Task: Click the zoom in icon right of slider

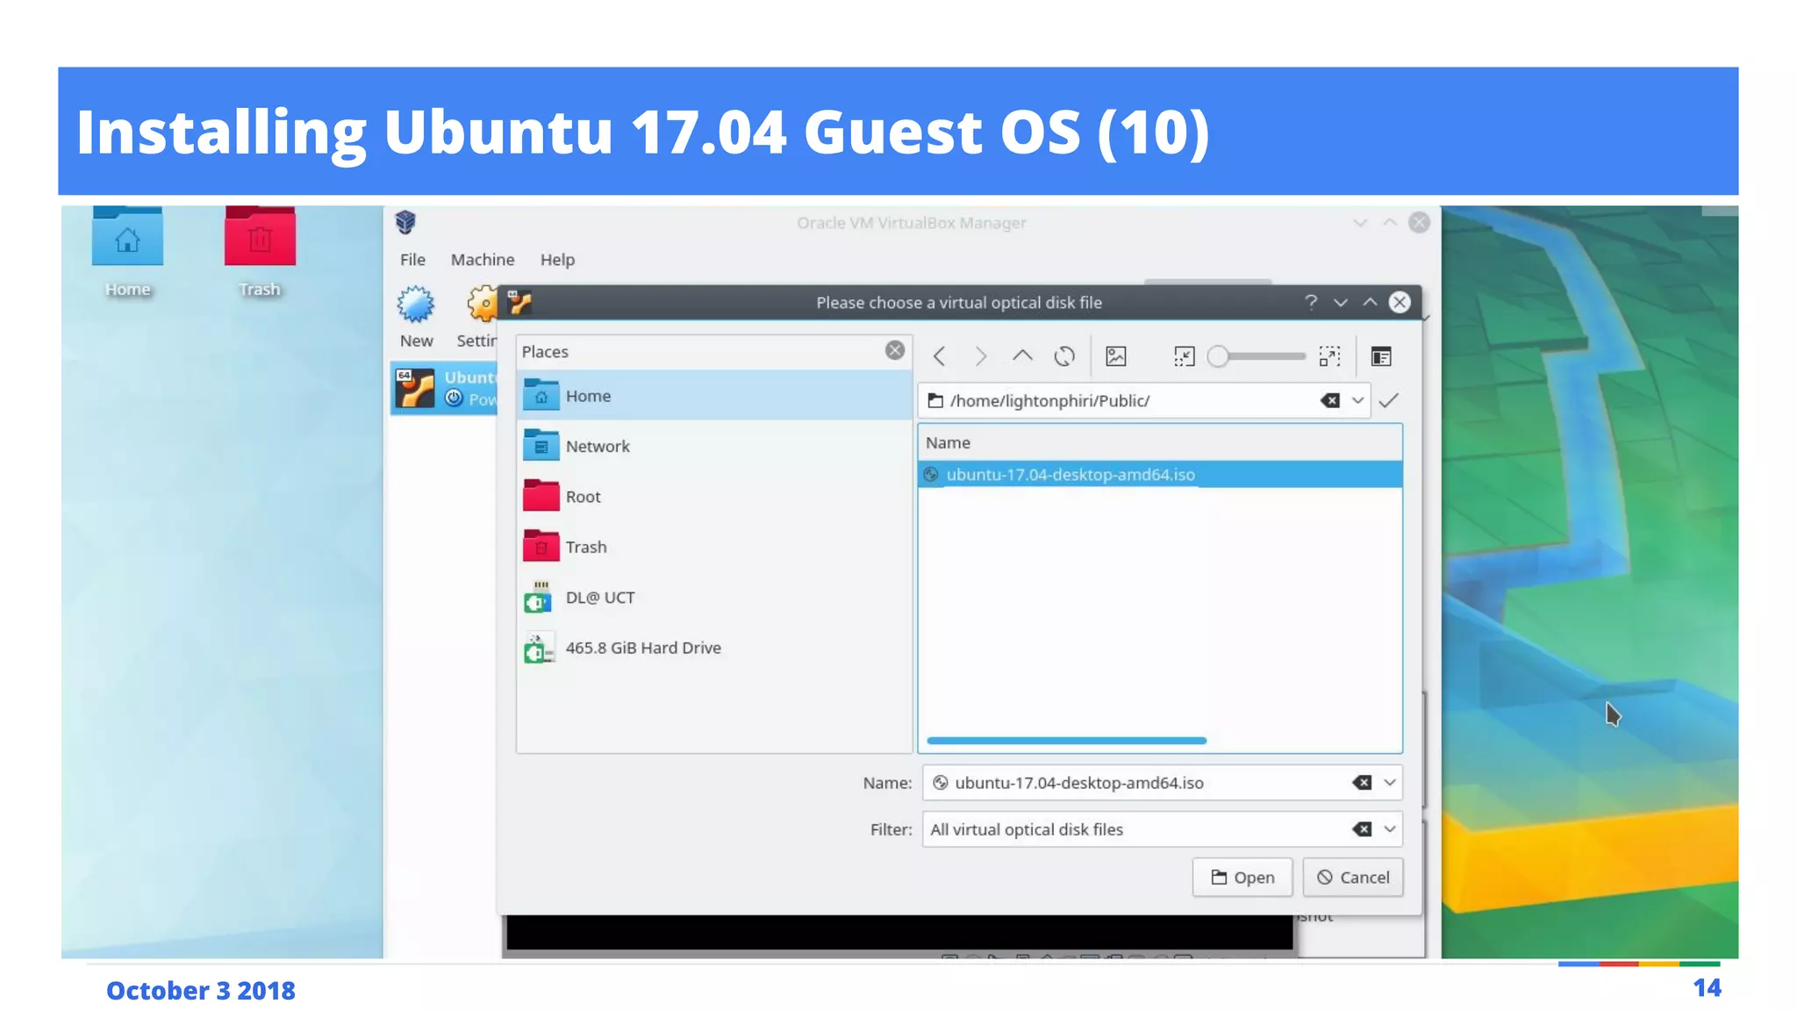Action: pyautogui.click(x=1329, y=356)
